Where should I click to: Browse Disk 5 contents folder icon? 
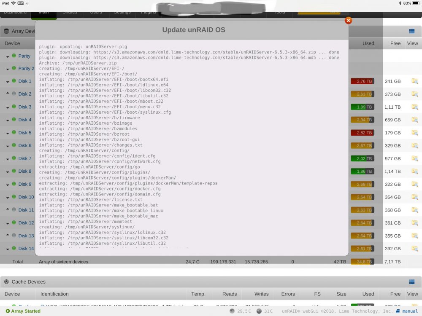[415, 133]
